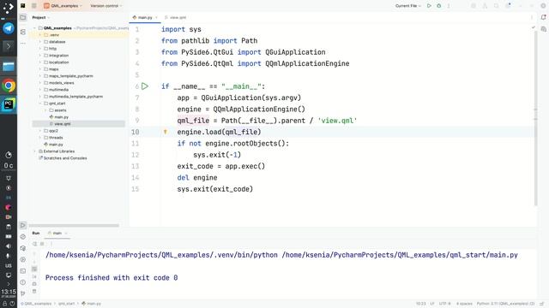Open the Run tool window icon
549x308 pixels.
point(23,225)
